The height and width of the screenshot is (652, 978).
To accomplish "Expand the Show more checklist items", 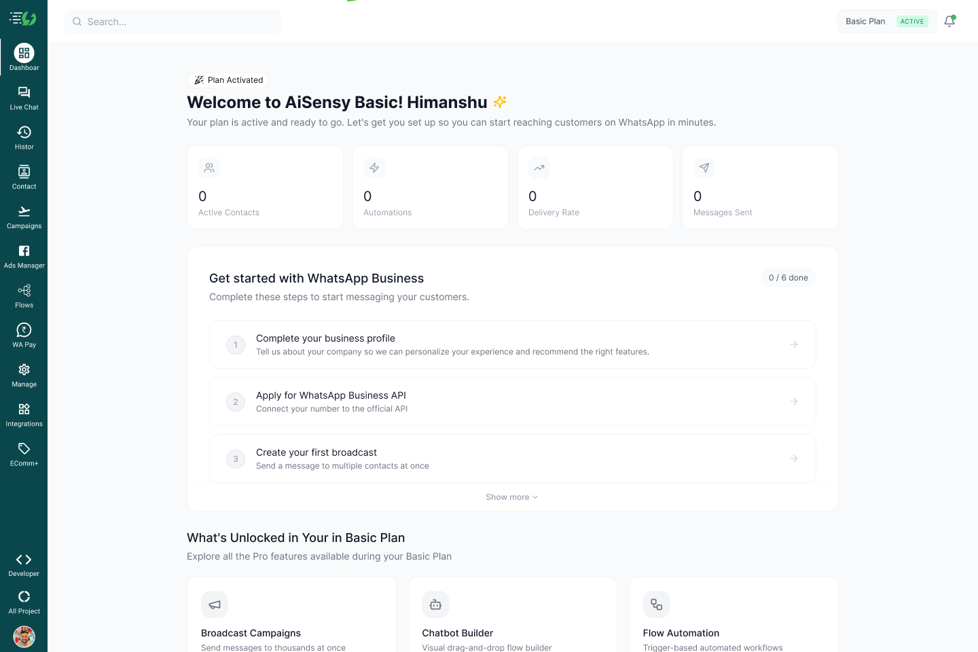I will [x=511, y=496].
